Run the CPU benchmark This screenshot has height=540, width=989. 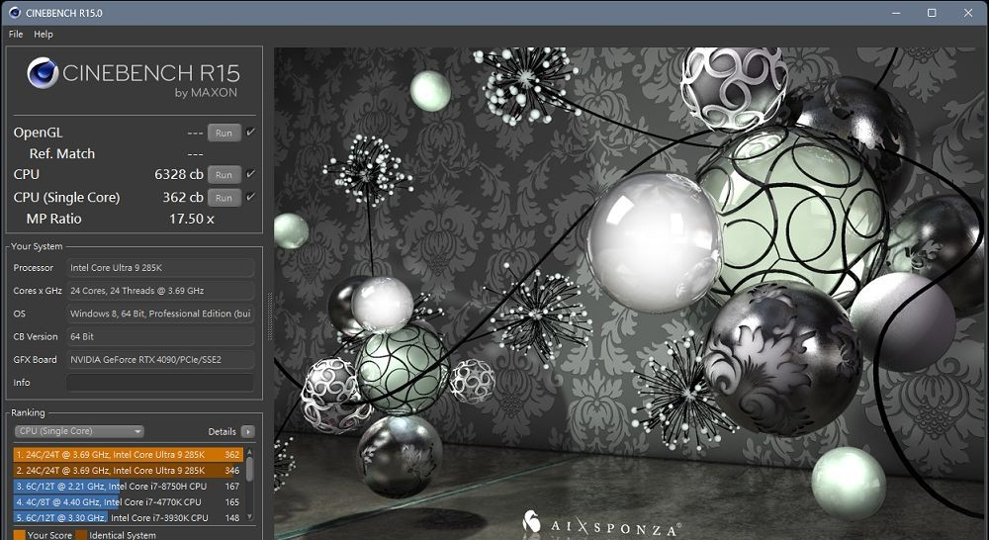coord(224,175)
